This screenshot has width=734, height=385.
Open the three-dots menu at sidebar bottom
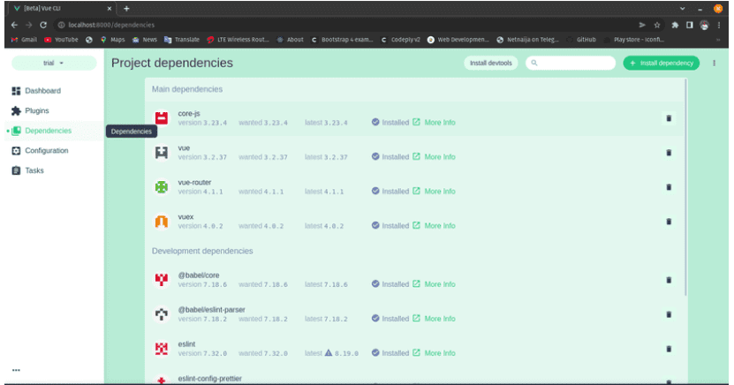click(x=17, y=370)
